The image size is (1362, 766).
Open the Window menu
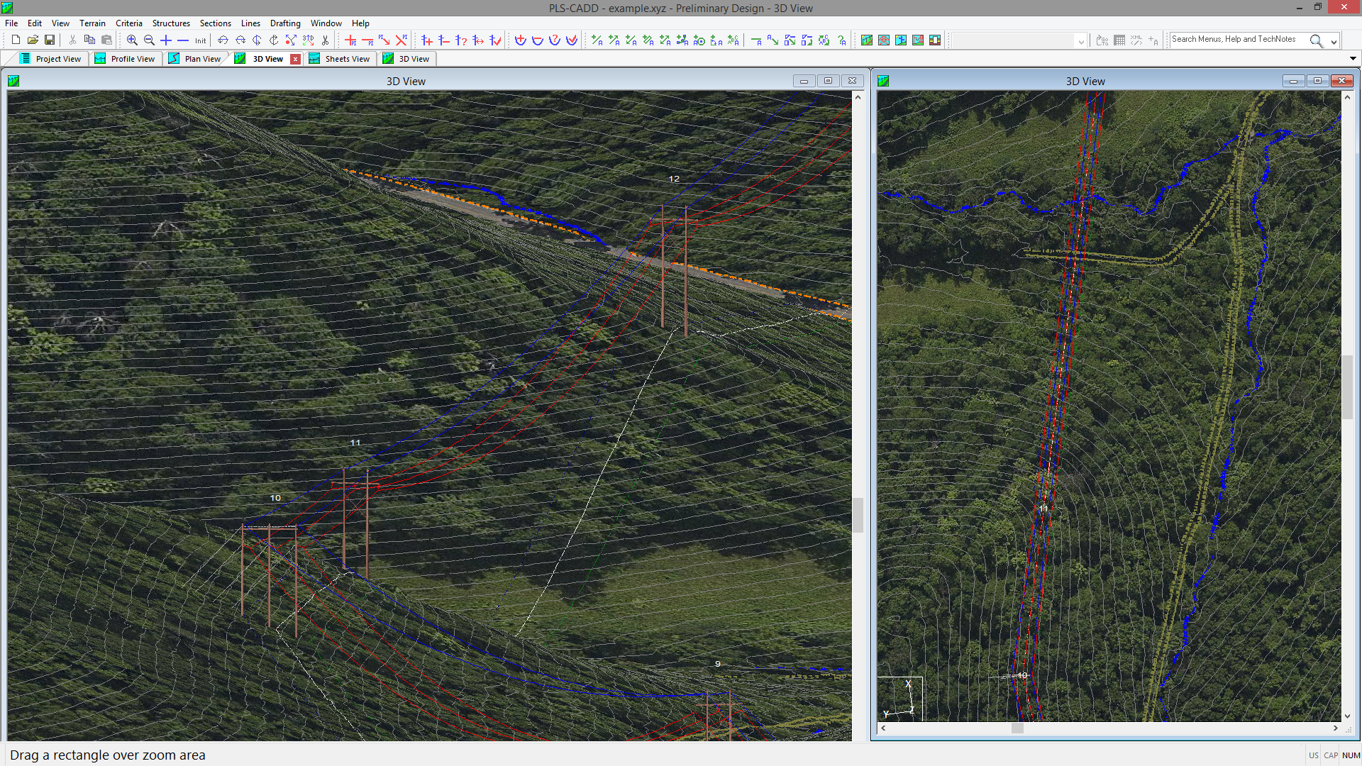pos(326,23)
